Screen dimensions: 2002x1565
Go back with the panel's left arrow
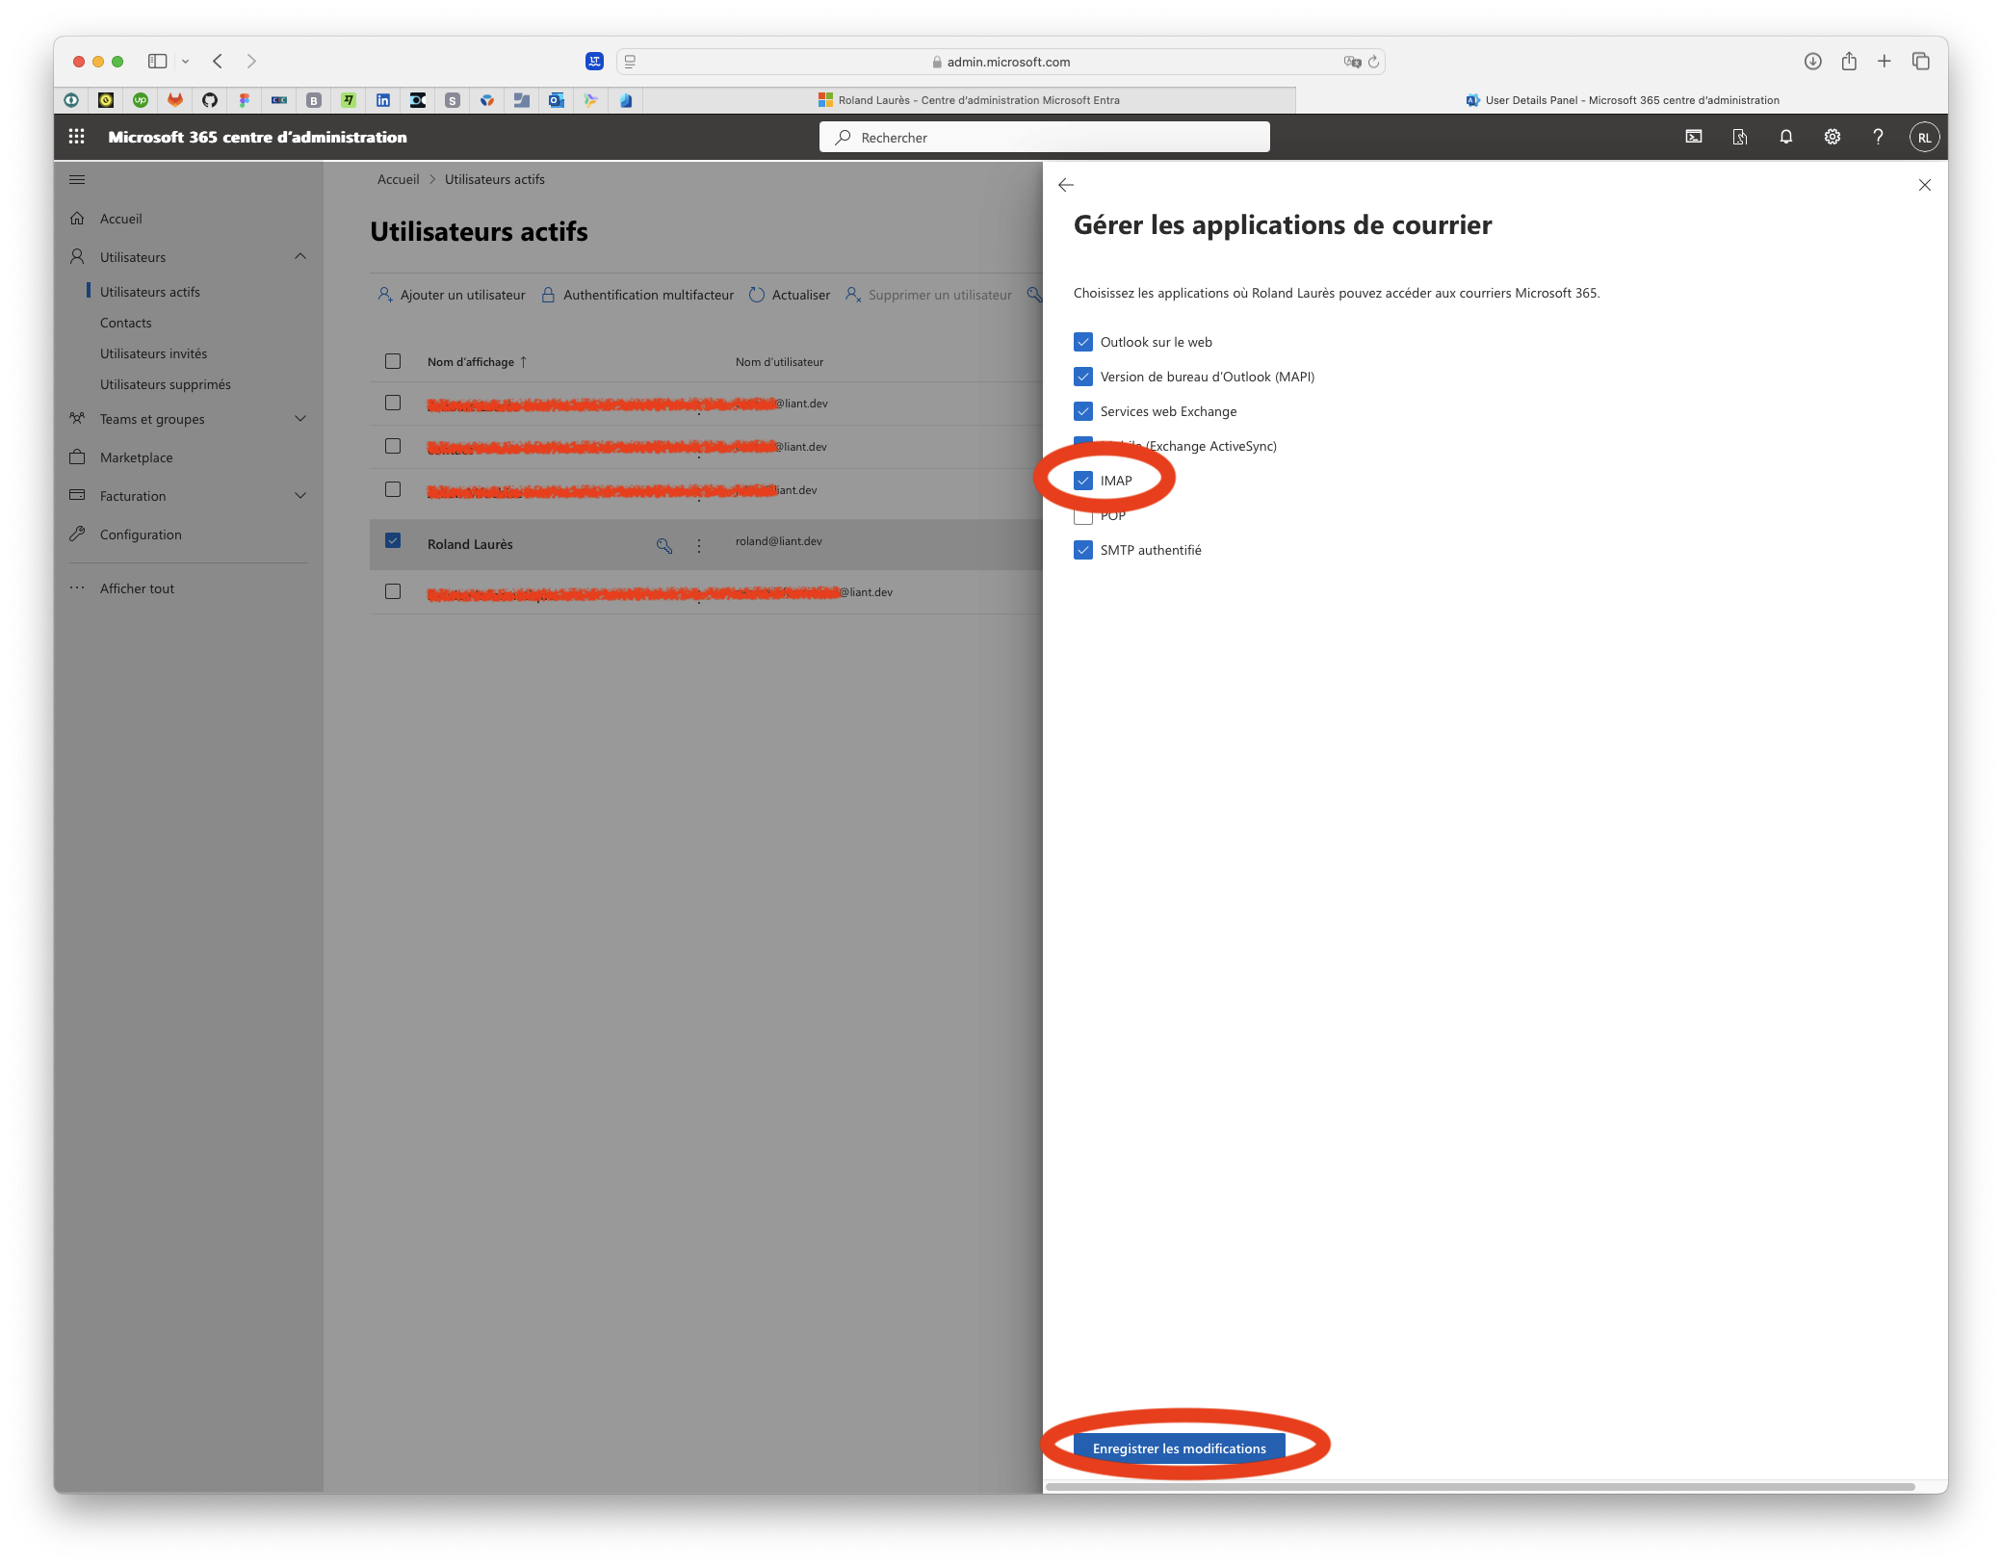[x=1066, y=185]
